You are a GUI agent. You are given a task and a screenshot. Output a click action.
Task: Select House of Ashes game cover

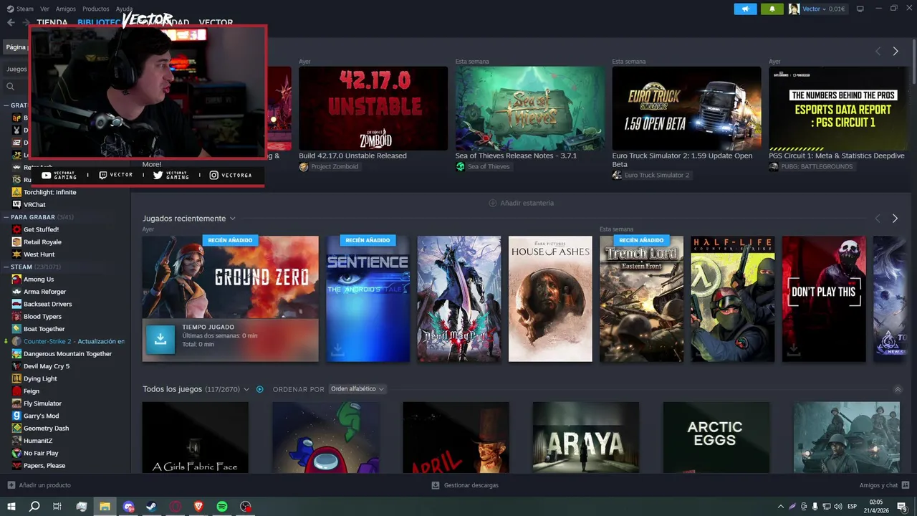click(550, 299)
